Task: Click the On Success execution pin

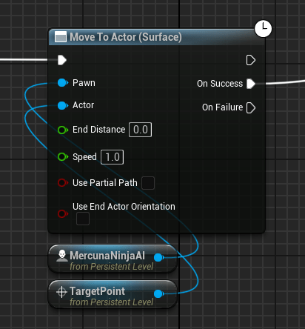Action: click(251, 84)
